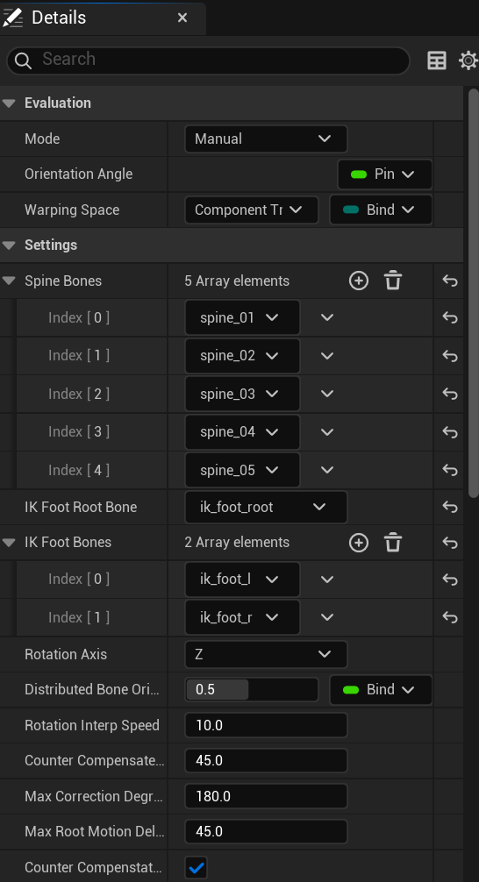Image resolution: width=479 pixels, height=882 pixels.
Task: Collapse the Evaluation section
Action: (x=9, y=103)
